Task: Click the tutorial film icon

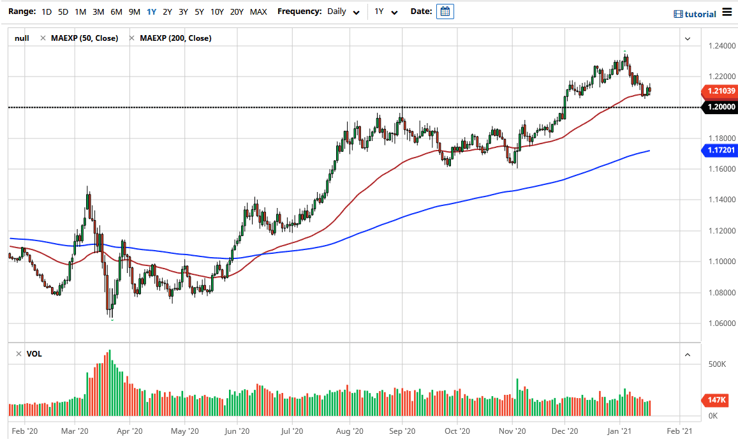Action: [x=678, y=11]
